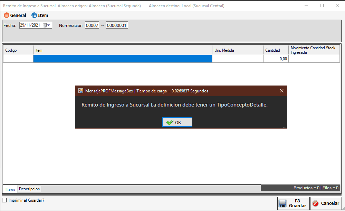345x211 pixels.
Task: Click the blue Item menu icon
Action: click(34, 16)
